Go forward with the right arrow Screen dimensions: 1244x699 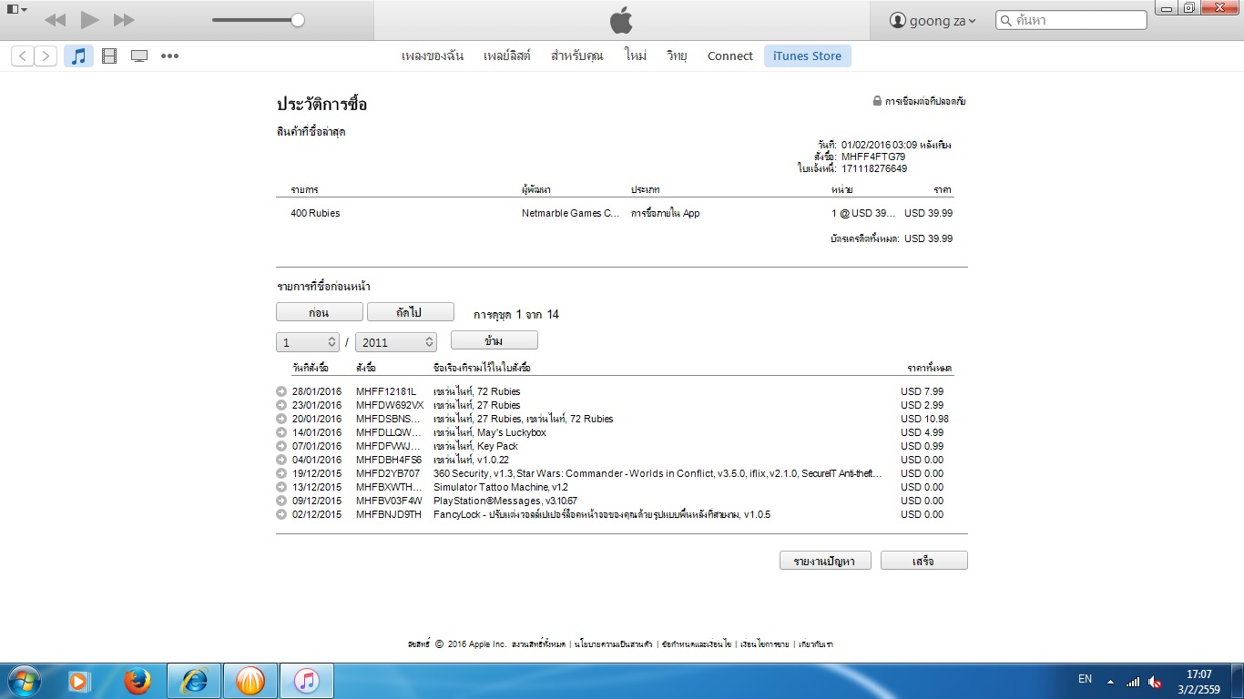click(x=46, y=56)
